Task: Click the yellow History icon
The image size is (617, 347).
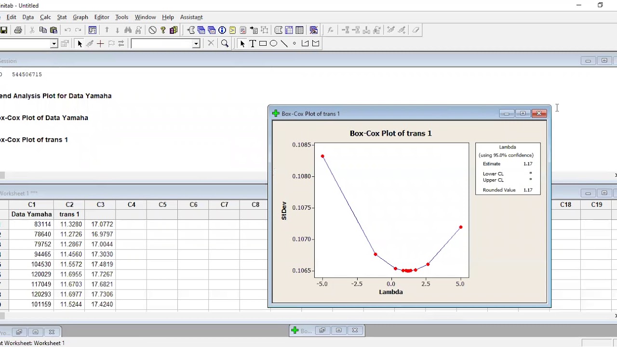Action: 232,30
